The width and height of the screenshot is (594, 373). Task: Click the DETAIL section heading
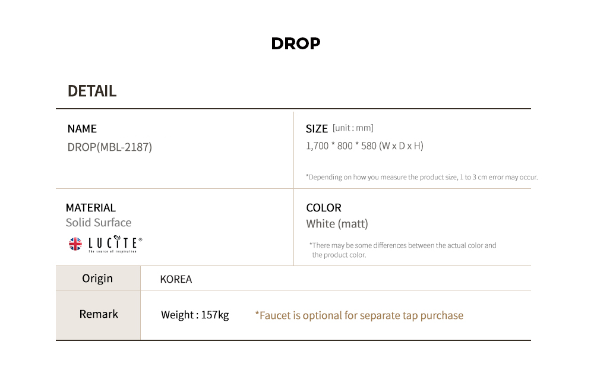(92, 91)
